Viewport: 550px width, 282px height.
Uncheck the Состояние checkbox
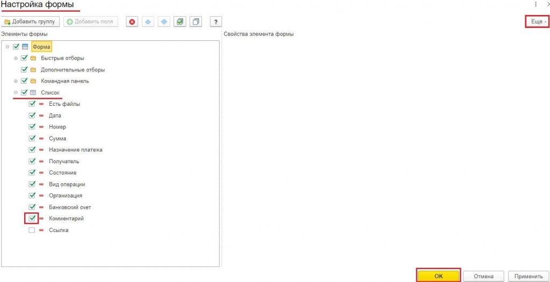click(32, 172)
